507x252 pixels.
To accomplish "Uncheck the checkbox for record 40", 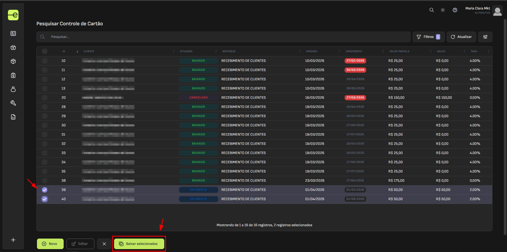I will coord(45,199).
